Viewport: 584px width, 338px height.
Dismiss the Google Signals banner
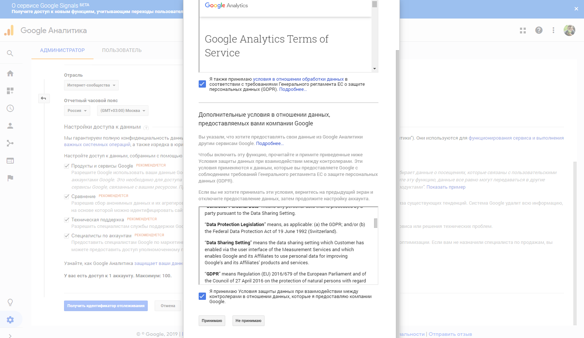point(576,9)
